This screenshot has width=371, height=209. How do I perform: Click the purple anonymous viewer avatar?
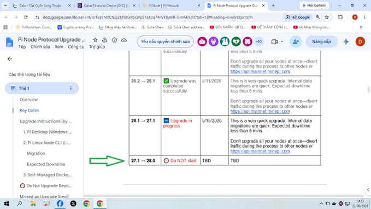(214, 42)
